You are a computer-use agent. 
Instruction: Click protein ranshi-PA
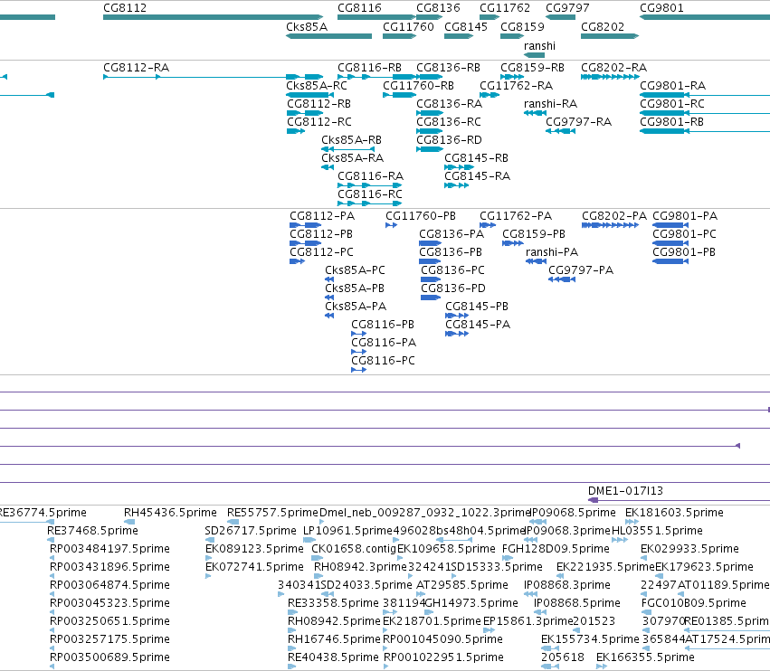point(536,261)
